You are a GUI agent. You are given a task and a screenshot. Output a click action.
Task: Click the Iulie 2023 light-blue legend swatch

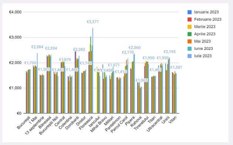189,56
